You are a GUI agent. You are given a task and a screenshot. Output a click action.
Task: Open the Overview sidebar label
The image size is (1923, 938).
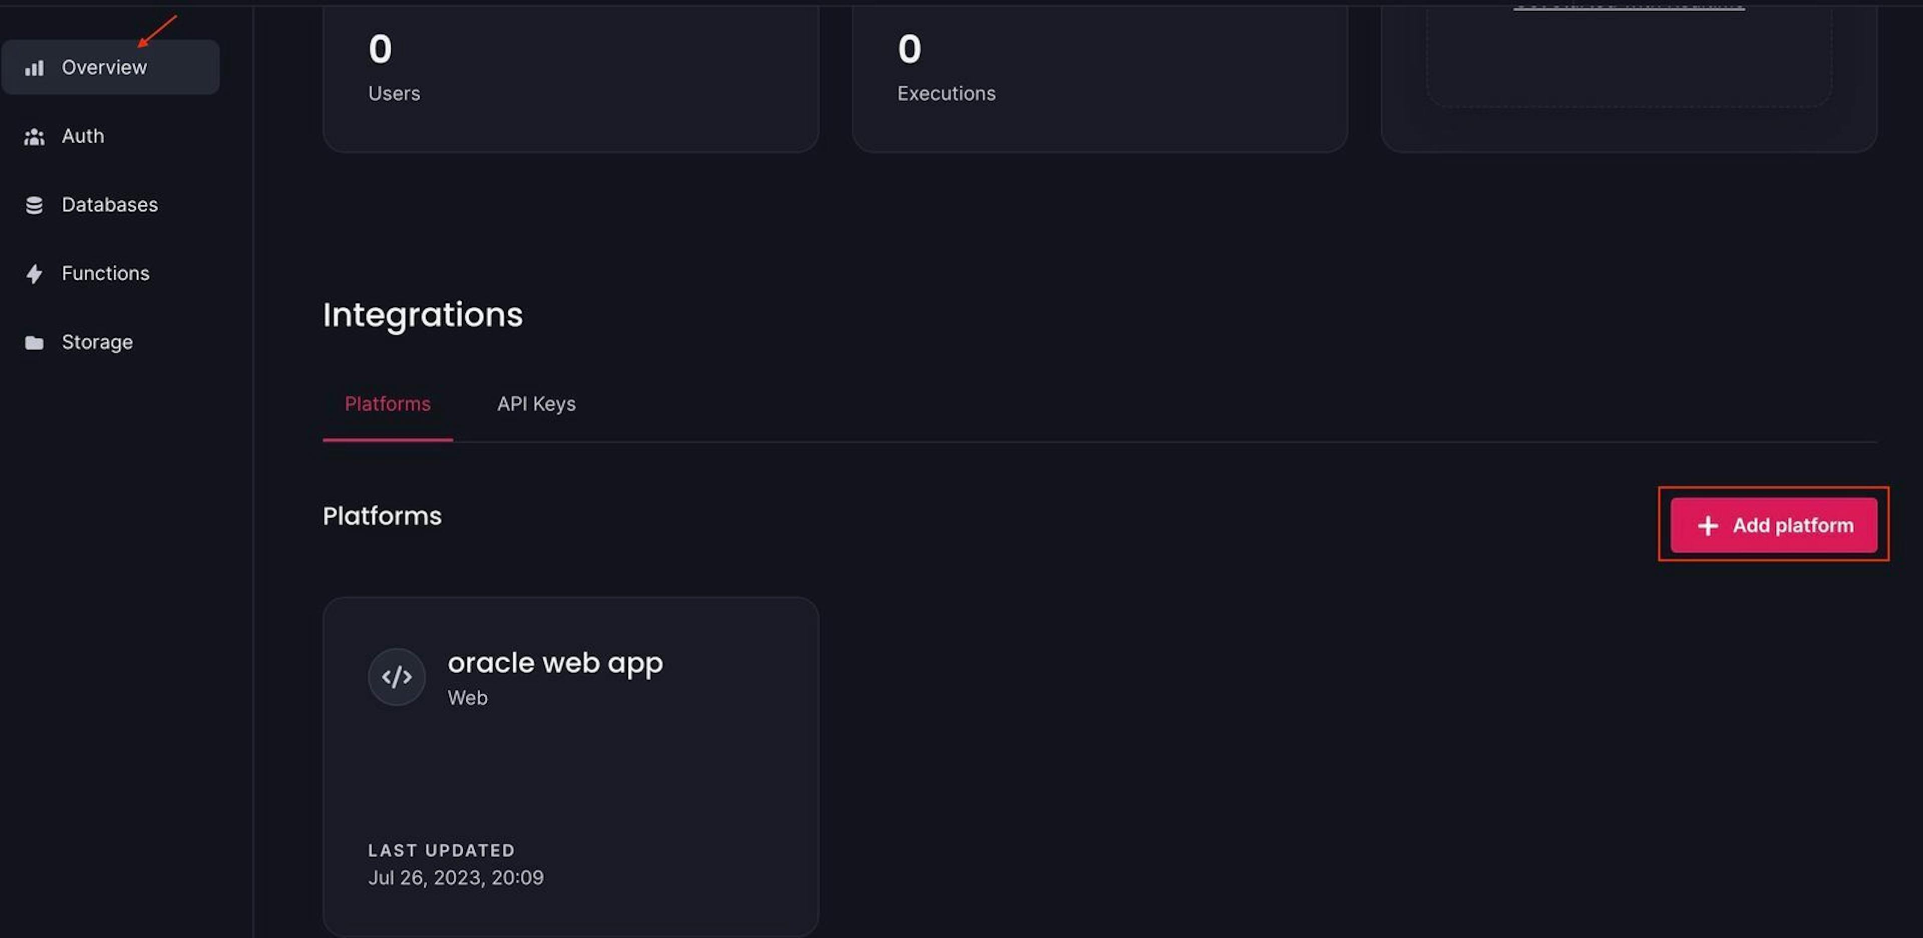click(x=105, y=67)
